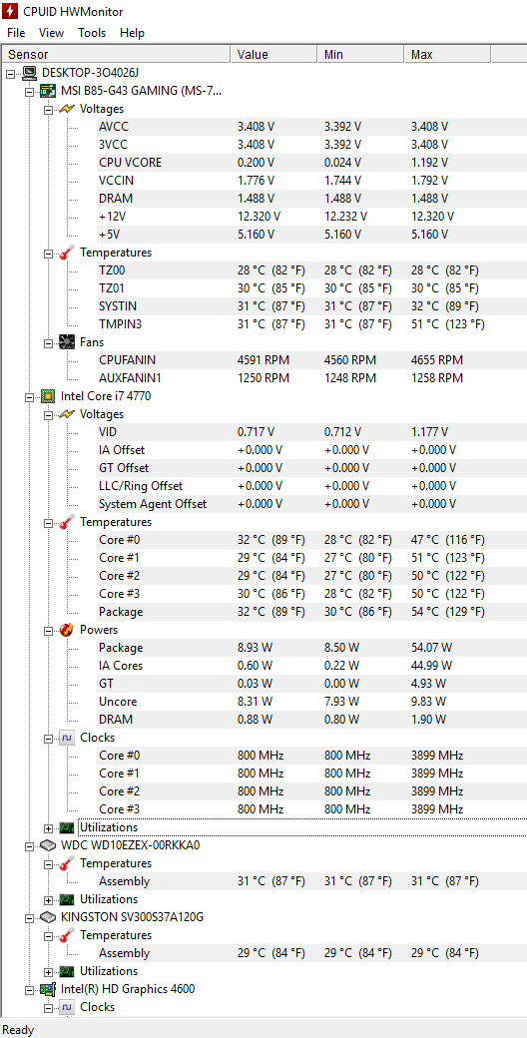Collapse the Intel Core i7 4770 tree node
This screenshot has width=527, height=1038.
point(29,396)
